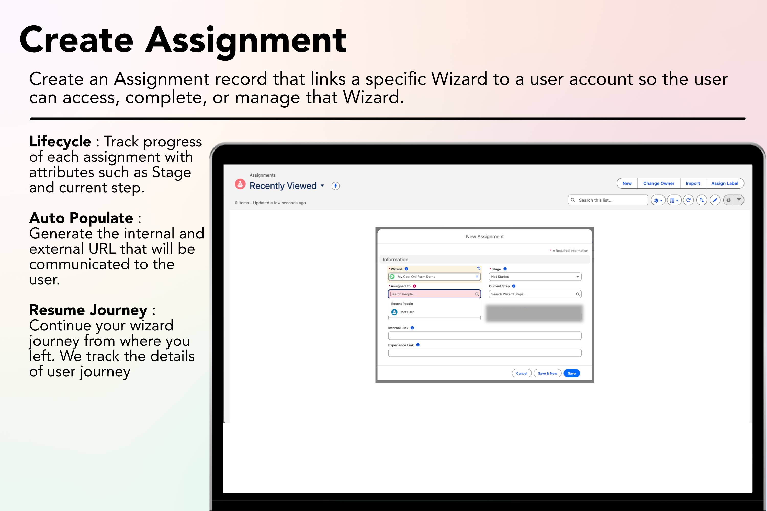This screenshot has height=511, width=767.
Task: Show help info for the Wizard field
Action: [x=406, y=269]
